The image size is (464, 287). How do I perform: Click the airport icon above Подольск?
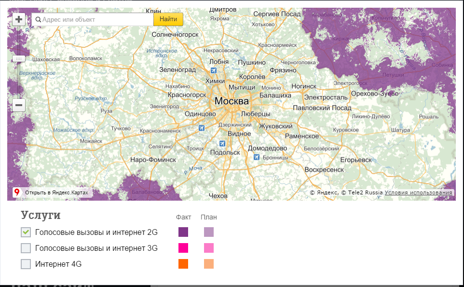pyautogui.click(x=222, y=144)
